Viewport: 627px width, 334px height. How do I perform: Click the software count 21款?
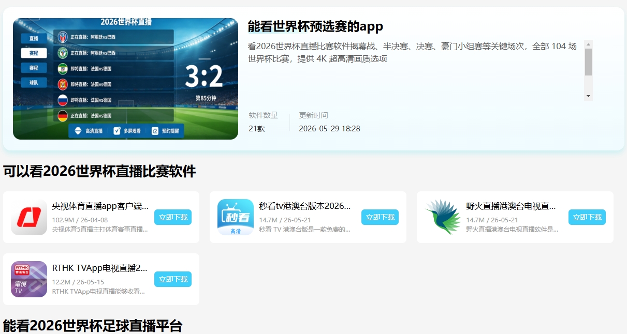[257, 129]
